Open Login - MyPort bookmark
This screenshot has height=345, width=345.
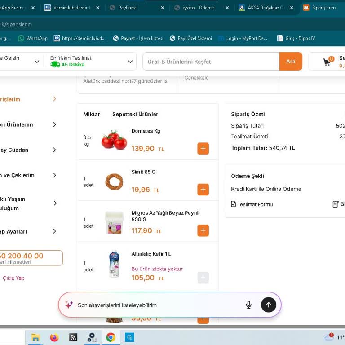pos(243,38)
